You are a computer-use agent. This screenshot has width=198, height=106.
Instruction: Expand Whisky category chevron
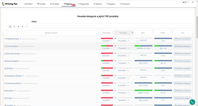coord(14,68)
